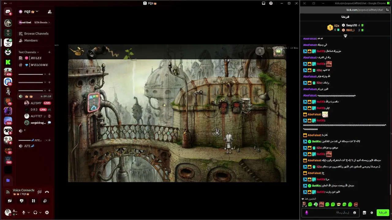This screenshot has width=392, height=220.
Task: Disconnect from voice call
Action: pyautogui.click(x=47, y=192)
